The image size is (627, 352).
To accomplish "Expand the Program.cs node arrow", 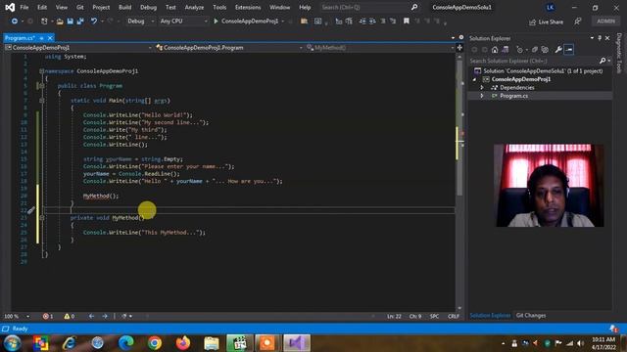I will [482, 96].
